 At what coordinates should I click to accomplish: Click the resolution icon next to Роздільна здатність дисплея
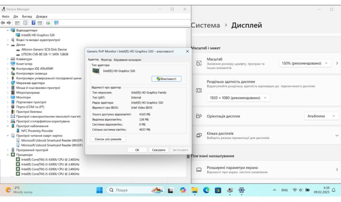199,90
